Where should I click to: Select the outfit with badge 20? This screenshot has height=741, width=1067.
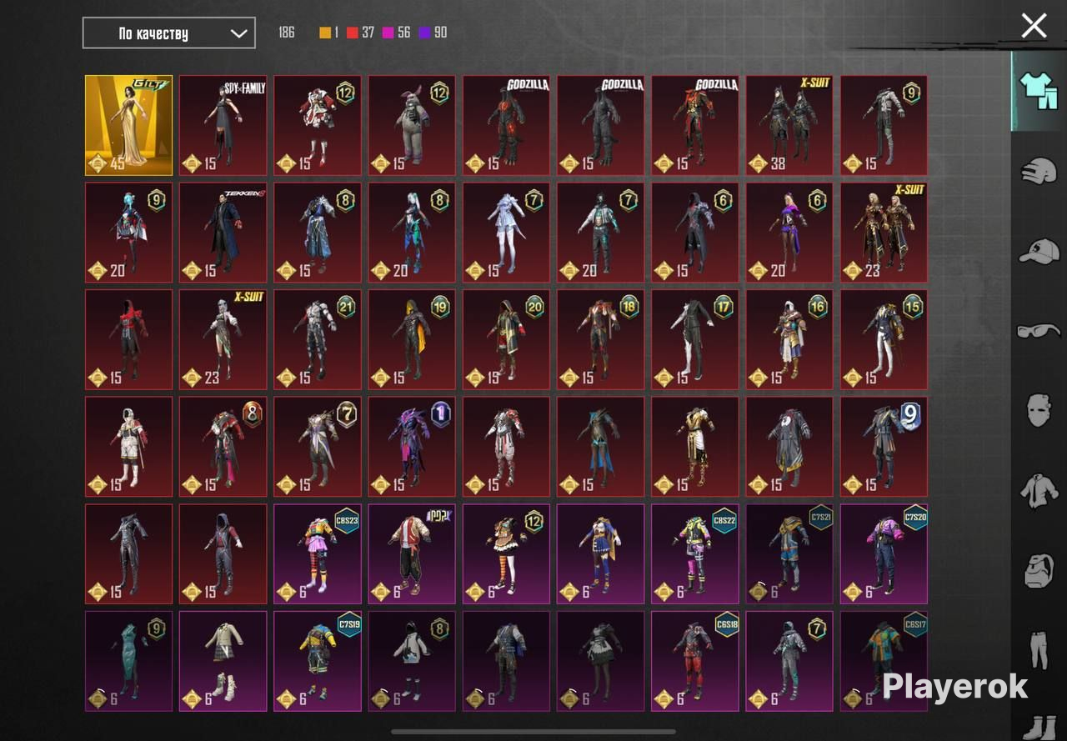[x=506, y=339]
